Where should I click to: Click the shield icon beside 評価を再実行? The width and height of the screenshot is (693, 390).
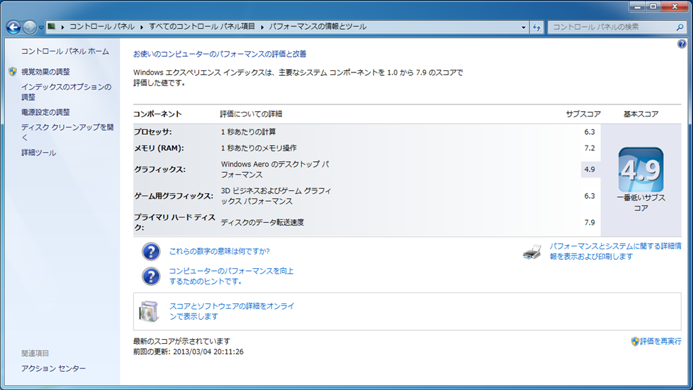635,341
